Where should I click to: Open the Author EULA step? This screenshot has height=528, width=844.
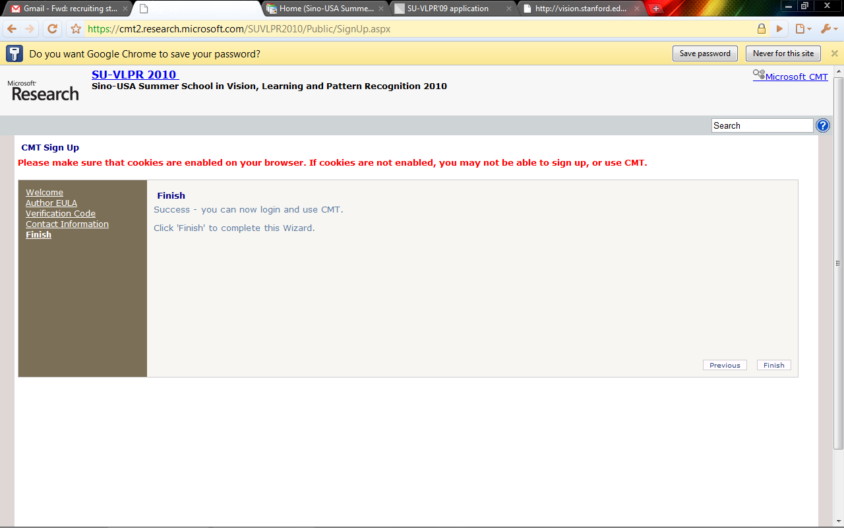[x=51, y=203]
